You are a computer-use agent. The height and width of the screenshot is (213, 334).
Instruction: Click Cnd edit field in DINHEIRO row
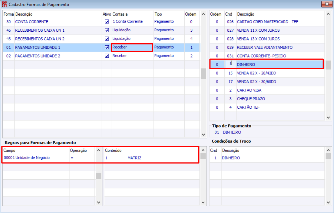coord(230,64)
